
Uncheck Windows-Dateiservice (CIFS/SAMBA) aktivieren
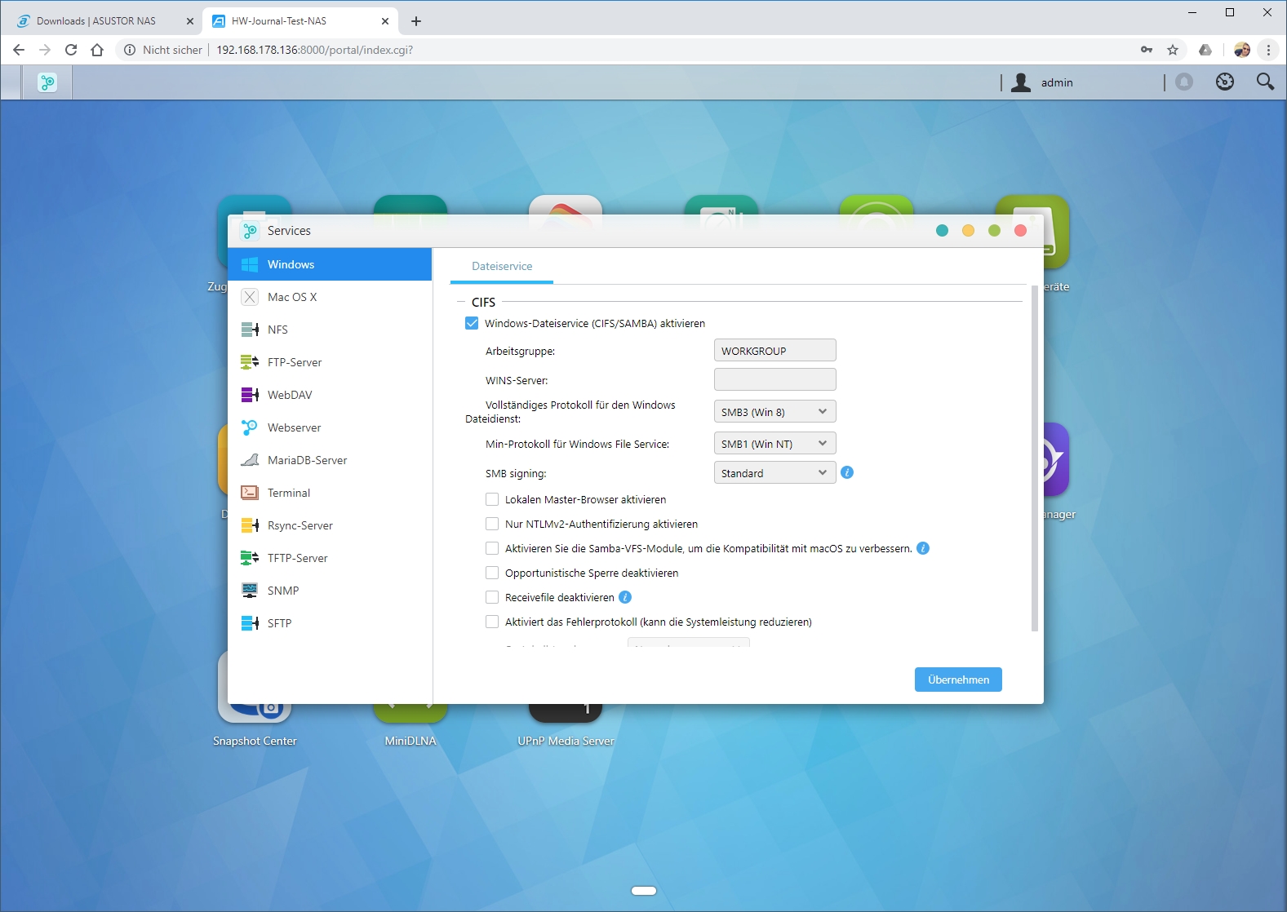[472, 323]
